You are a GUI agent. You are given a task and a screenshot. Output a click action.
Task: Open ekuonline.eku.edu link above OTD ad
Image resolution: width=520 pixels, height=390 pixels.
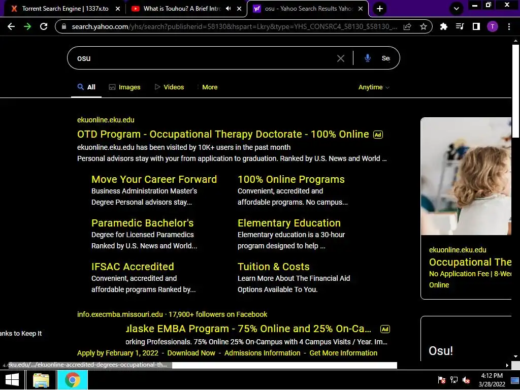pyautogui.click(x=106, y=120)
